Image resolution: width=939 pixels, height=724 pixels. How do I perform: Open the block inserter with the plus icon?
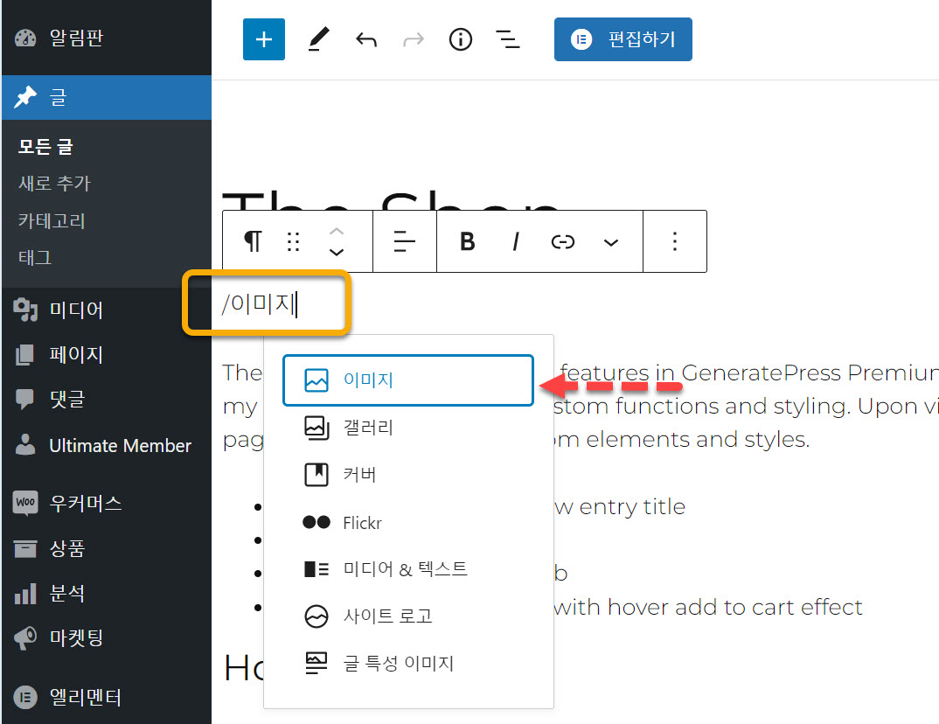pos(263,39)
